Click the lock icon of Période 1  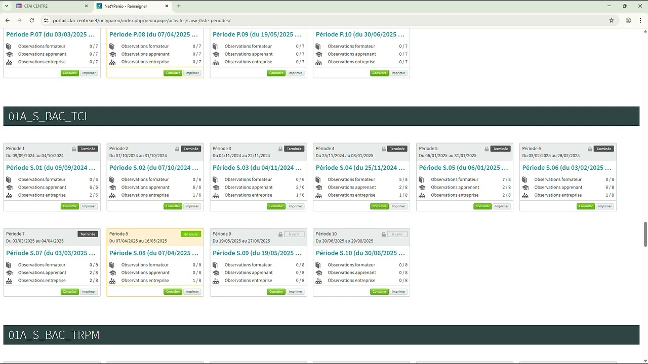pyautogui.click(x=74, y=149)
